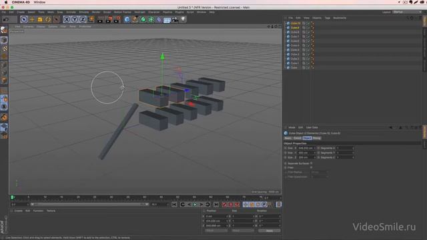This screenshot has height=240, width=427.
Task: Select the Scale tool
Action: coord(40,19)
